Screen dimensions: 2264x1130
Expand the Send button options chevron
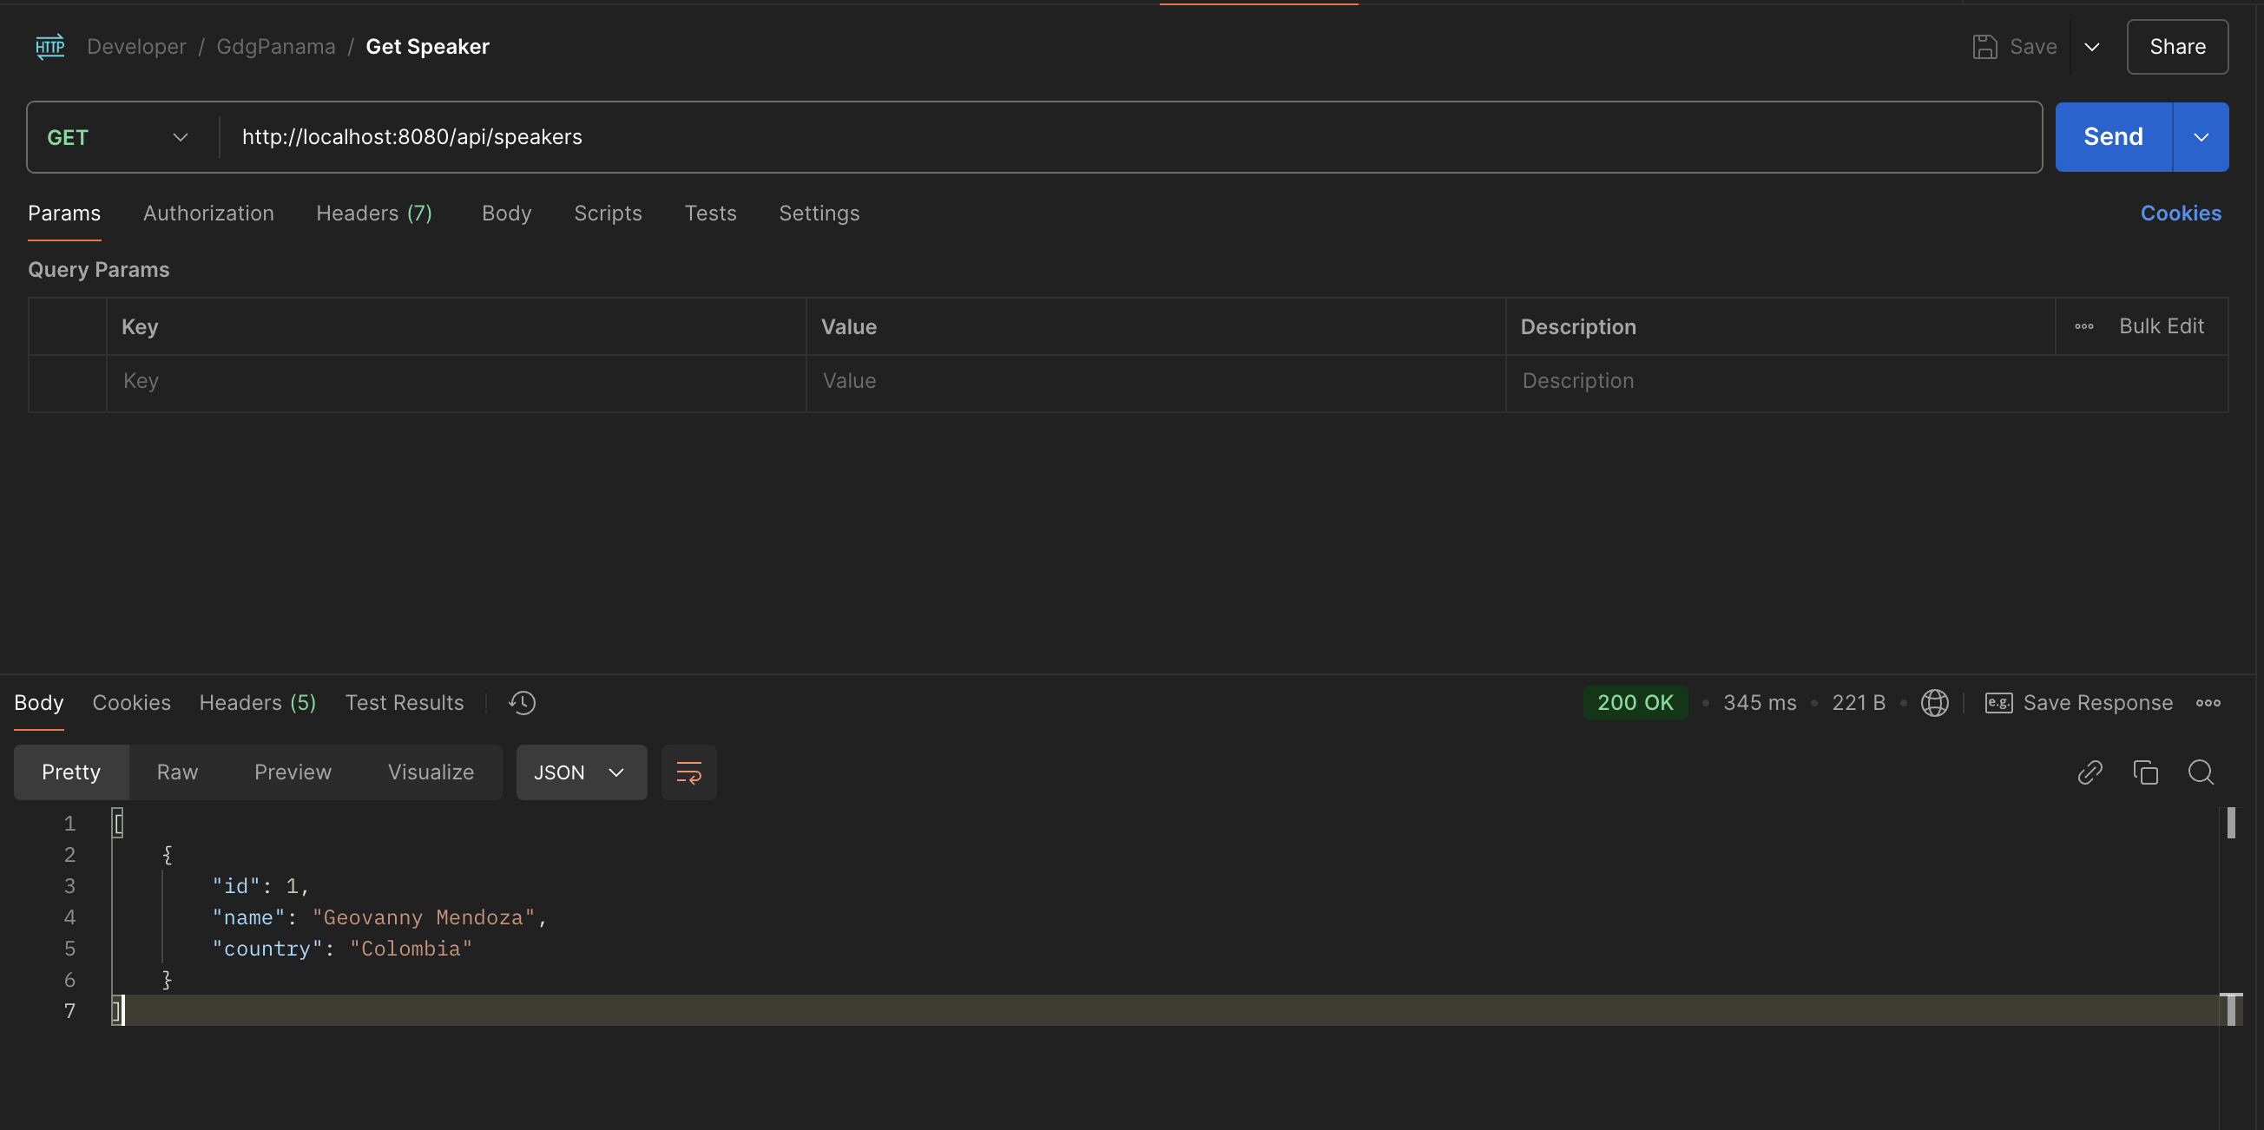click(2201, 136)
